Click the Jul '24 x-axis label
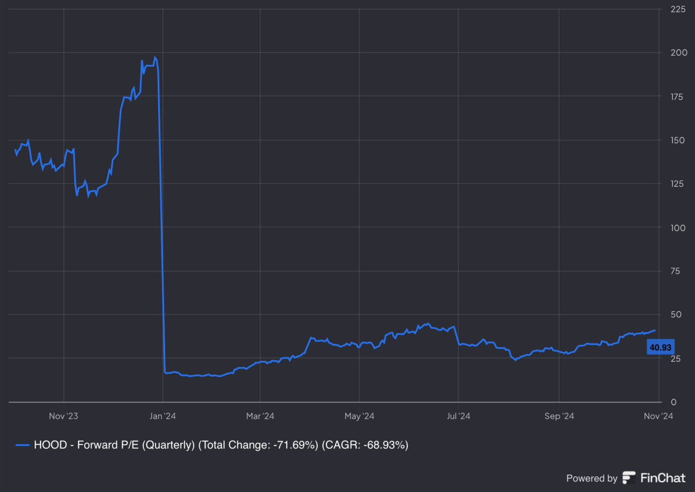695x492 pixels. [x=458, y=416]
